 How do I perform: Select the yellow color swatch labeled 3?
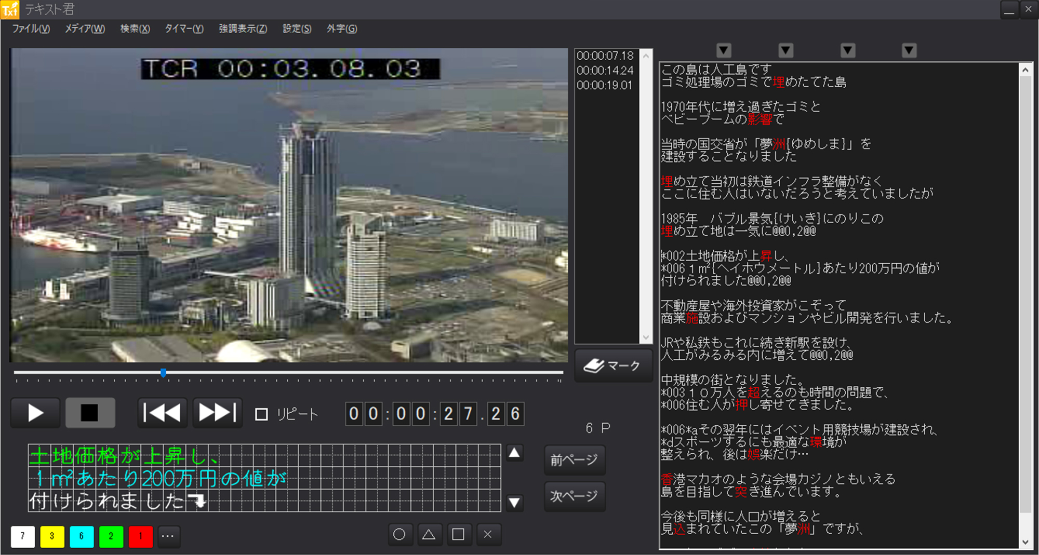point(52,536)
